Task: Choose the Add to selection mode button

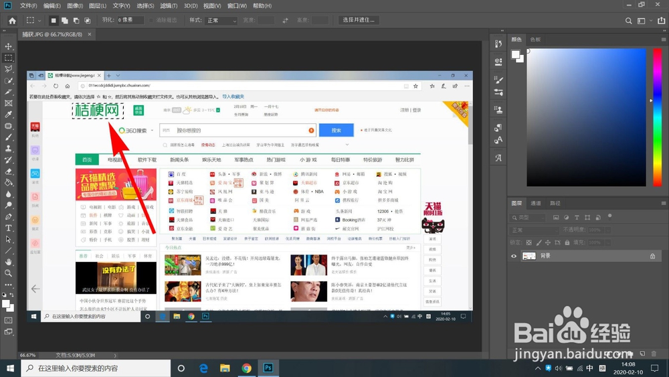Action: (64, 21)
